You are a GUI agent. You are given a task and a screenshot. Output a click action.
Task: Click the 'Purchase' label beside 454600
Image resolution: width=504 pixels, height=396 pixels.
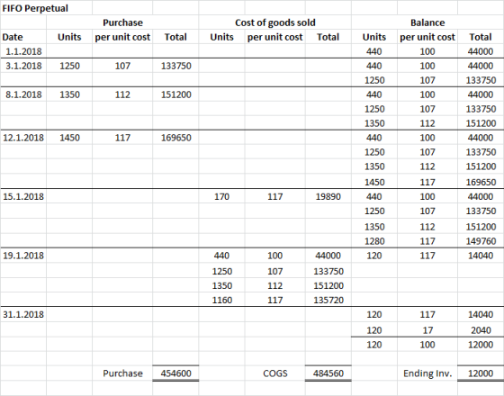(x=122, y=373)
